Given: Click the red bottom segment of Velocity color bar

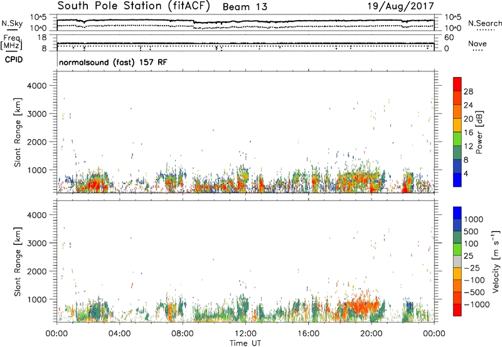Looking at the screenshot, I should 457,310.
